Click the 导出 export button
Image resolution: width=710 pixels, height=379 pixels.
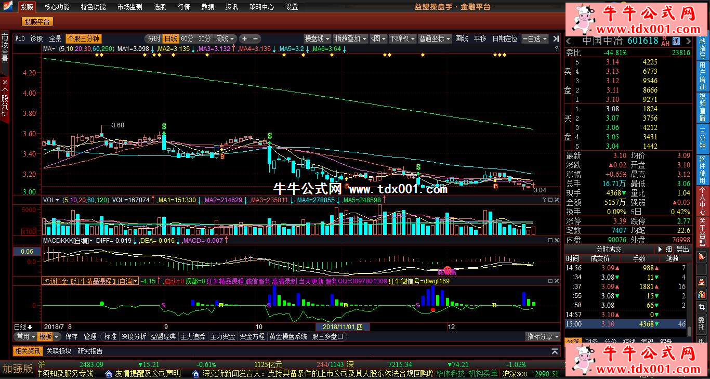[x=682, y=250]
